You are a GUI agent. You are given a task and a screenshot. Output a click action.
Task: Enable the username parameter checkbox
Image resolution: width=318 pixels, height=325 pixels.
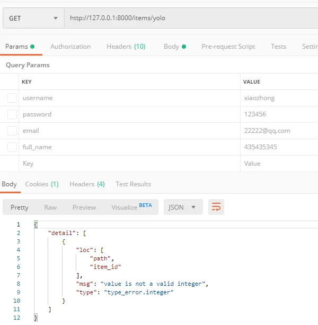[12, 98]
